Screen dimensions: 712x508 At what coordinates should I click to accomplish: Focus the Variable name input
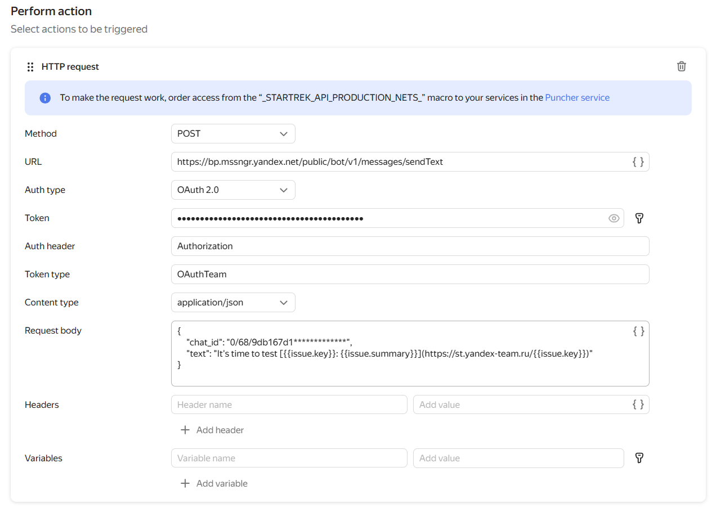289,458
